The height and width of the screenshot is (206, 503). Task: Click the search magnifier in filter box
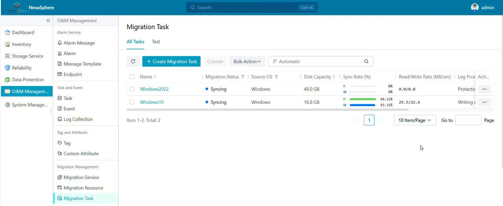(x=366, y=61)
